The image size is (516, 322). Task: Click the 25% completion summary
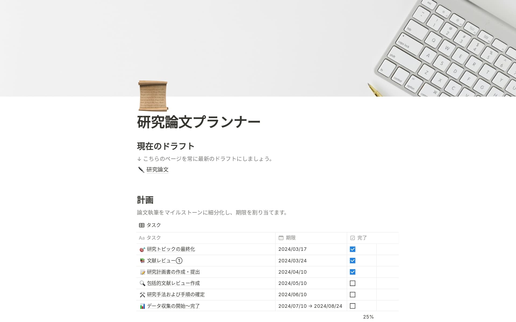click(x=368, y=317)
